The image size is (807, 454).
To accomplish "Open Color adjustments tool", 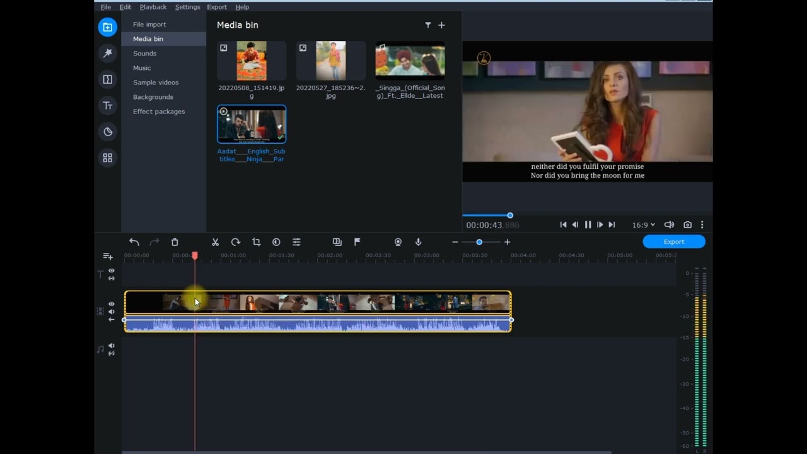I will pos(276,242).
